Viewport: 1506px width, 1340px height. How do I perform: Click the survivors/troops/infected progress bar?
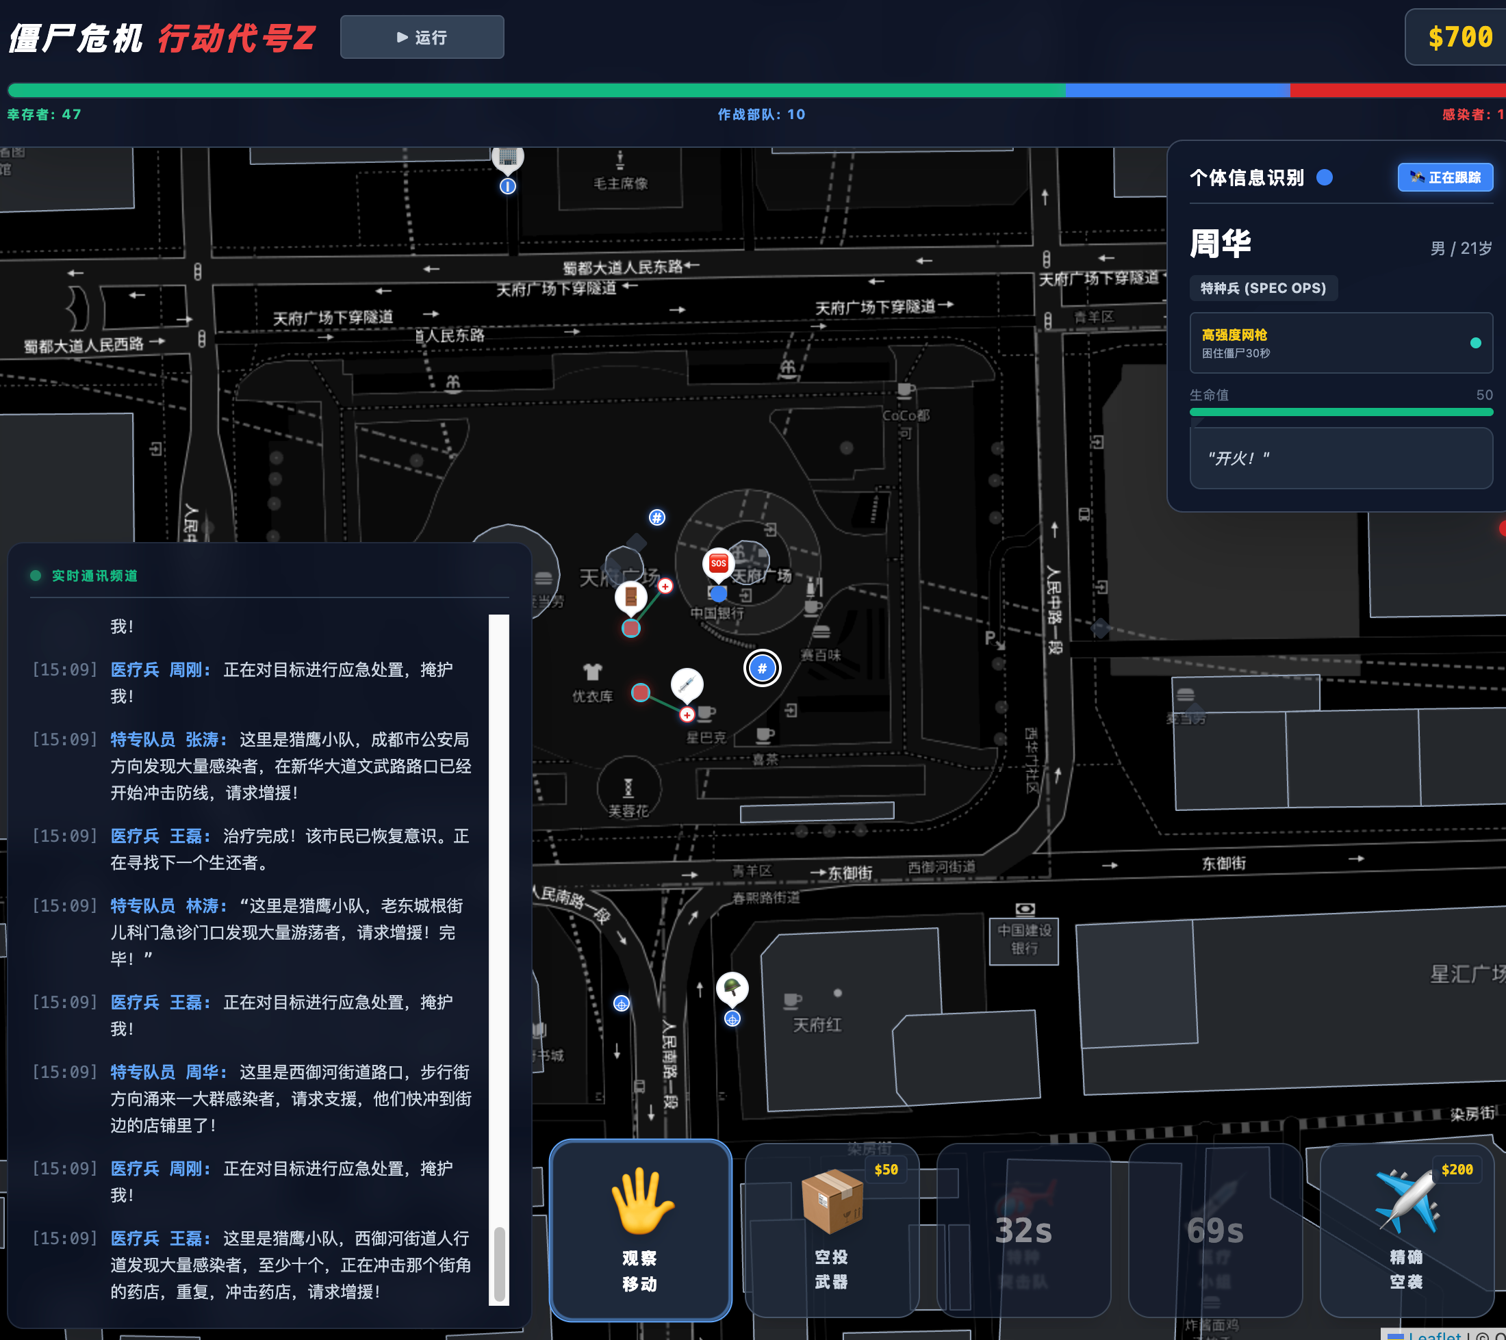point(756,90)
